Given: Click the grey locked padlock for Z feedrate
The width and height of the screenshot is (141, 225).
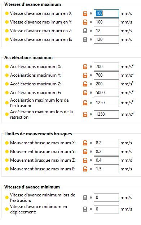Looking at the screenshot, I should pyautogui.click(x=85, y=31).
